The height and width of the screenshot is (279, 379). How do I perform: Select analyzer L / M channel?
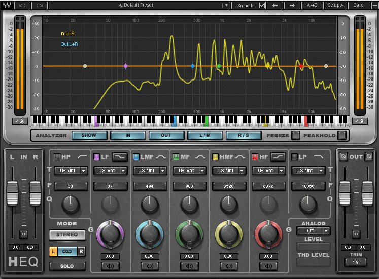[x=205, y=135]
